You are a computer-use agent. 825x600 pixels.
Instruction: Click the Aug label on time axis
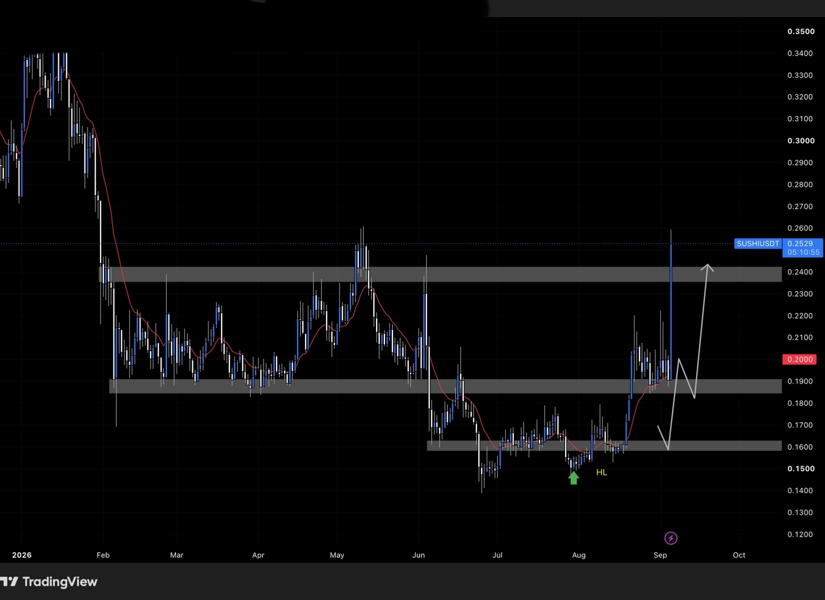[x=579, y=555]
